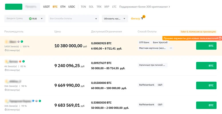Click blurred advertiser name with 266 orders
This screenshot has height=114, width=222.
[15, 81]
